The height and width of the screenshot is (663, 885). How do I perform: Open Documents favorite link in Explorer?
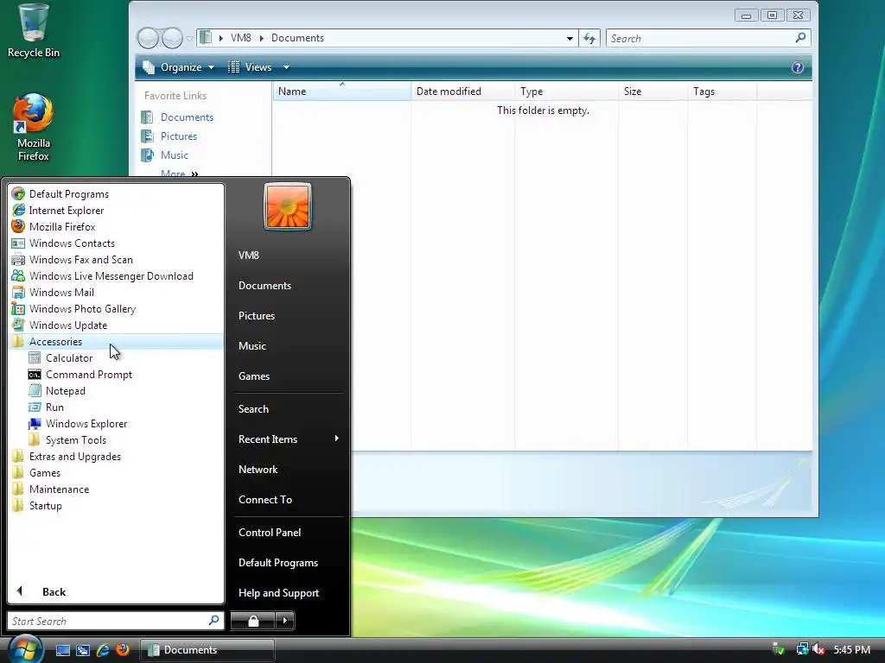coord(187,117)
